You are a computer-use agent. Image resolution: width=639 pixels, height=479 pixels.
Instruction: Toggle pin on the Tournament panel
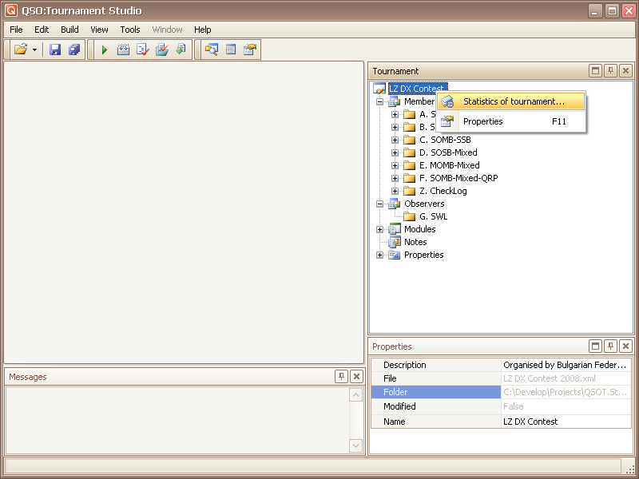(610, 71)
